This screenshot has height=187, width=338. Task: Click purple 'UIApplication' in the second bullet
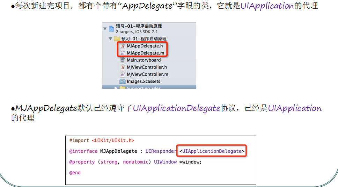click(x=295, y=108)
